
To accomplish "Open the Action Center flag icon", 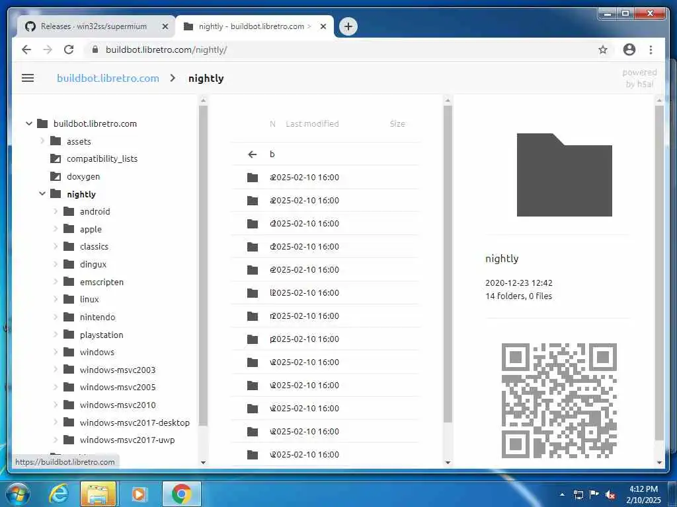I will tap(594, 494).
